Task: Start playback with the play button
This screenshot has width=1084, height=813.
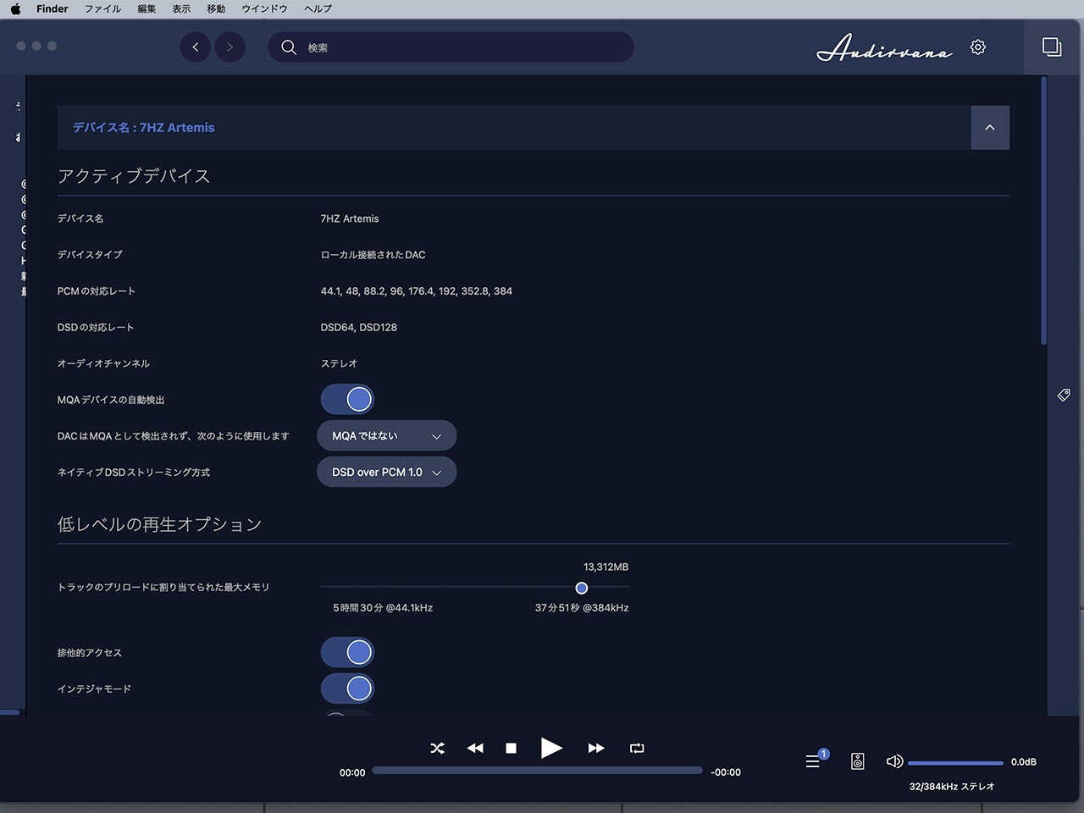Action: click(551, 748)
